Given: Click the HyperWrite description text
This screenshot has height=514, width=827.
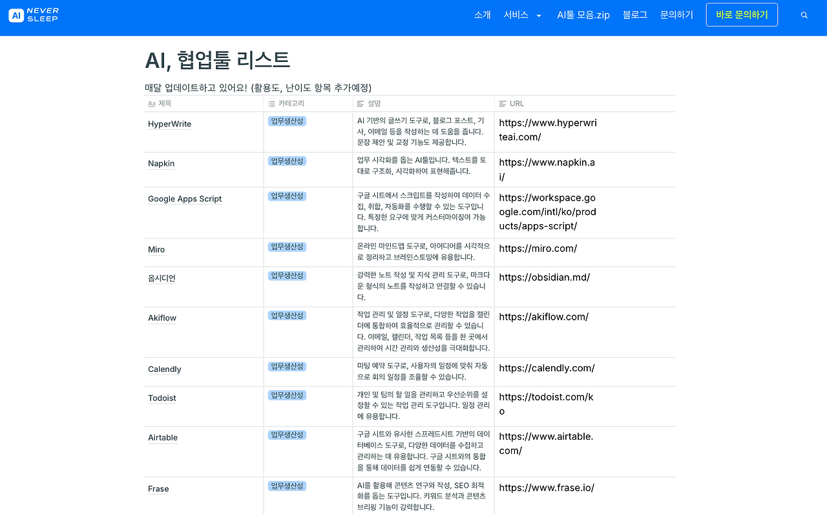Looking at the screenshot, I should 421,131.
